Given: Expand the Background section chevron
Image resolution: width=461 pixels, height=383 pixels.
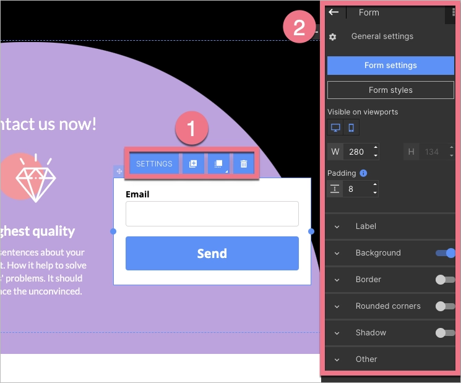Looking at the screenshot, I should point(337,253).
